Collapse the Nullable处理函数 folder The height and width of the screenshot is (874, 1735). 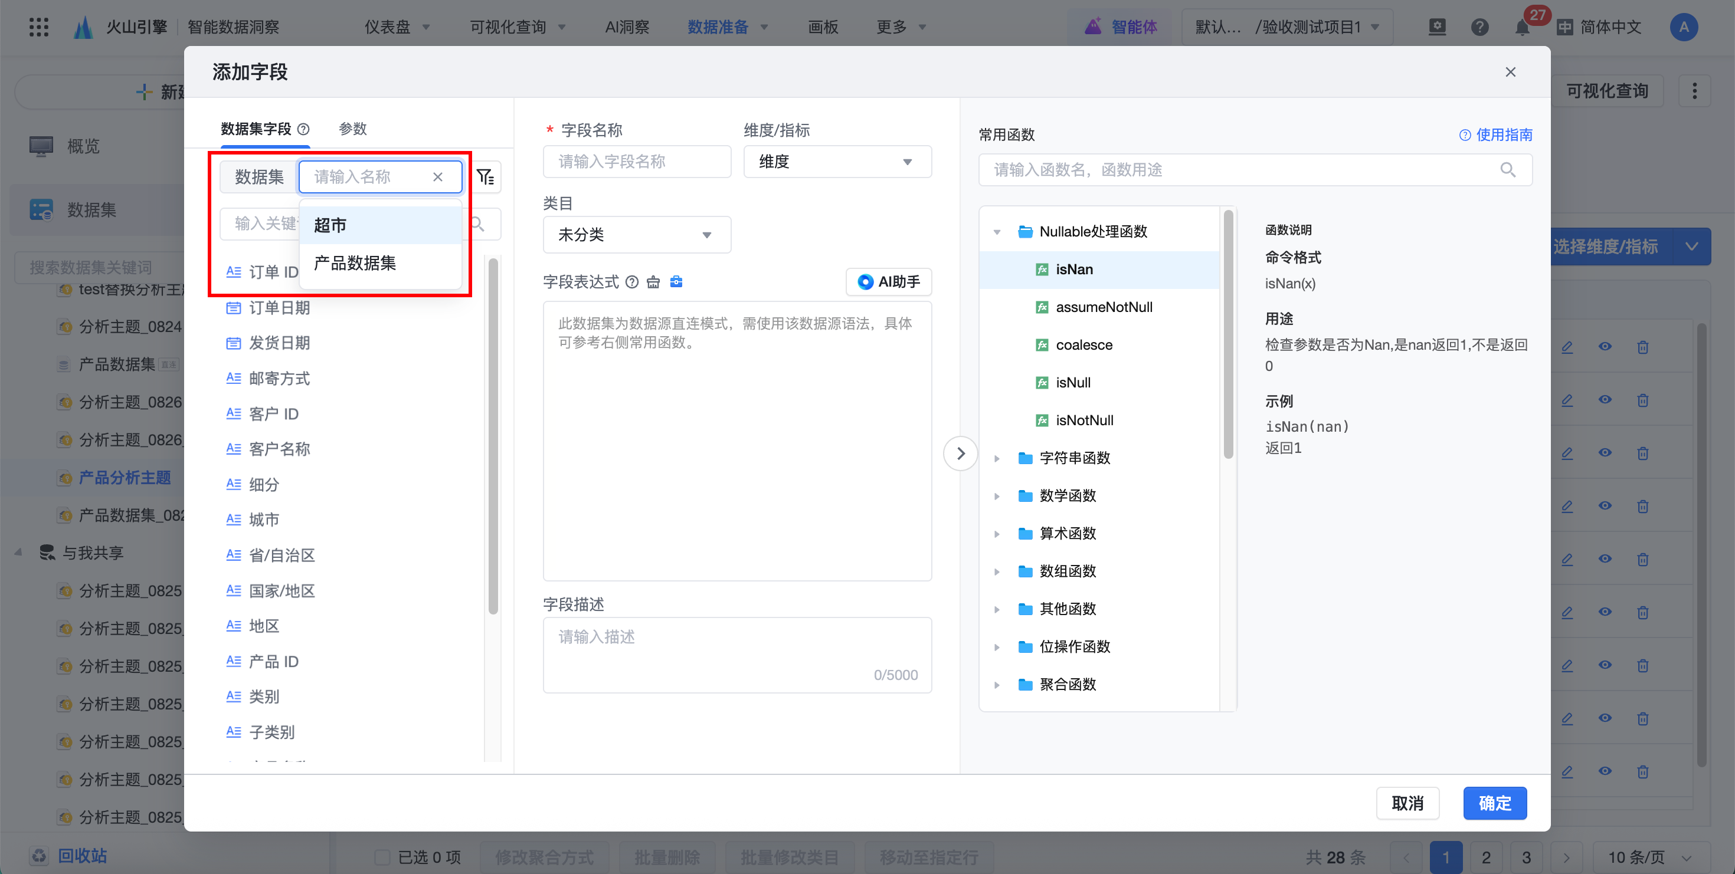point(997,232)
